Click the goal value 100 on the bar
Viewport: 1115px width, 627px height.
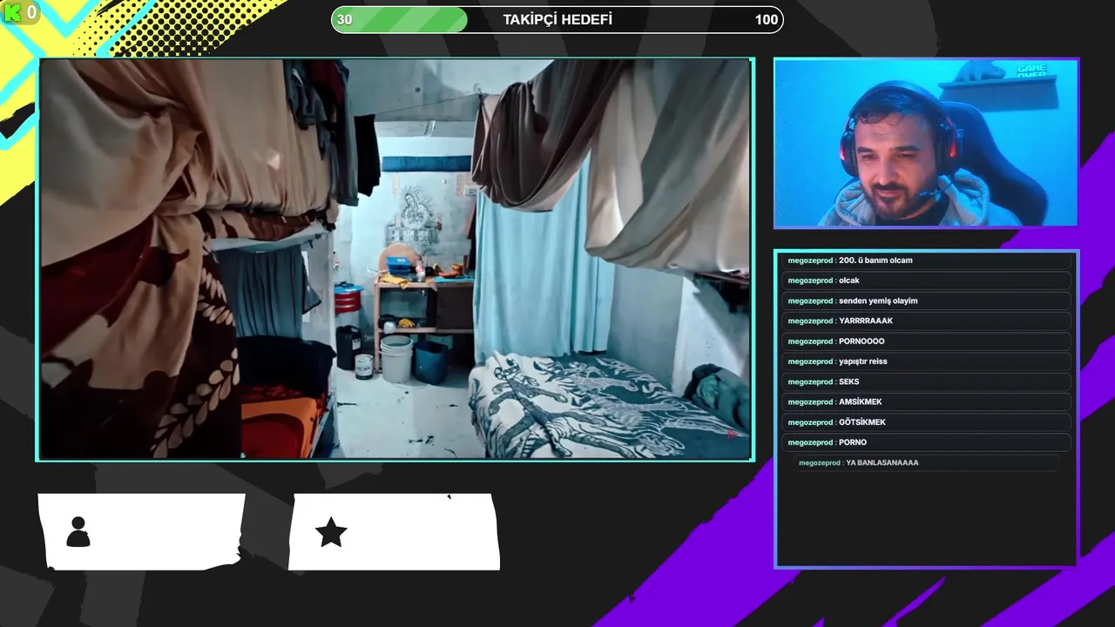pos(767,19)
